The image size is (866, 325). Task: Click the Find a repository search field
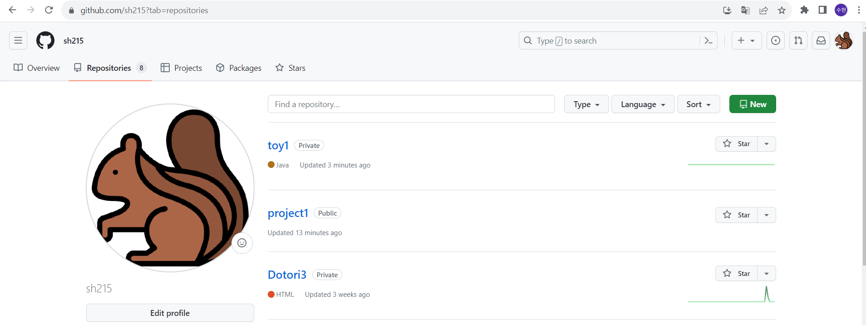(x=411, y=104)
